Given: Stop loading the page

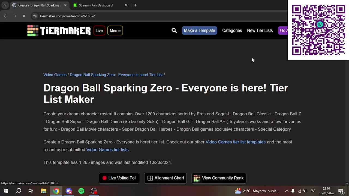Looking at the screenshot, I should pos(24,16).
